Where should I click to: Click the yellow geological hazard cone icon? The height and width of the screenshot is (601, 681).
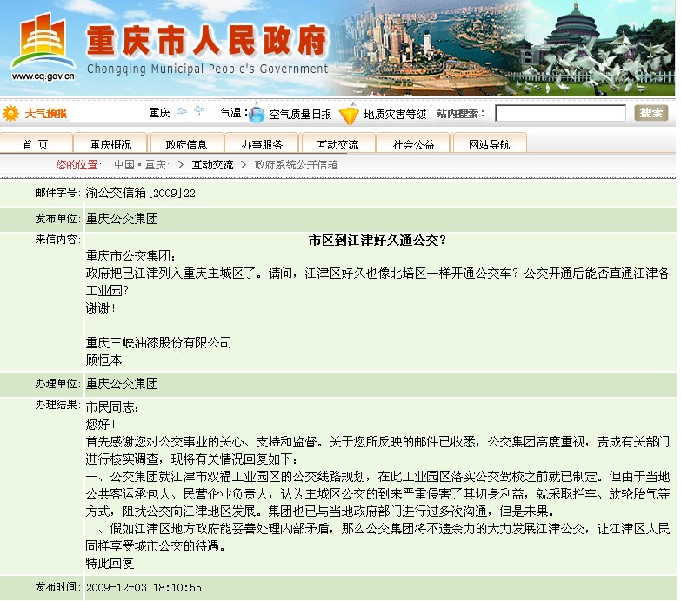pyautogui.click(x=349, y=114)
